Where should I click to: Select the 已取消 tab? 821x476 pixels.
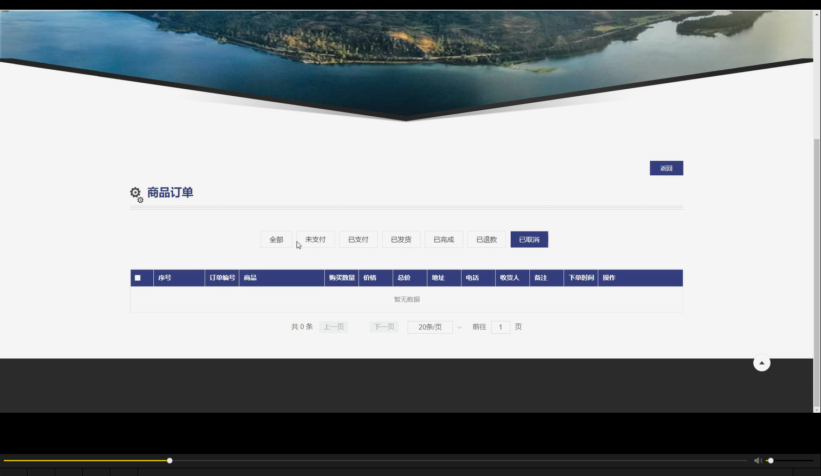[x=529, y=240]
